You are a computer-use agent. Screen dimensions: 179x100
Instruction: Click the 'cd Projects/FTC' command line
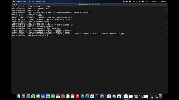tap(30, 9)
